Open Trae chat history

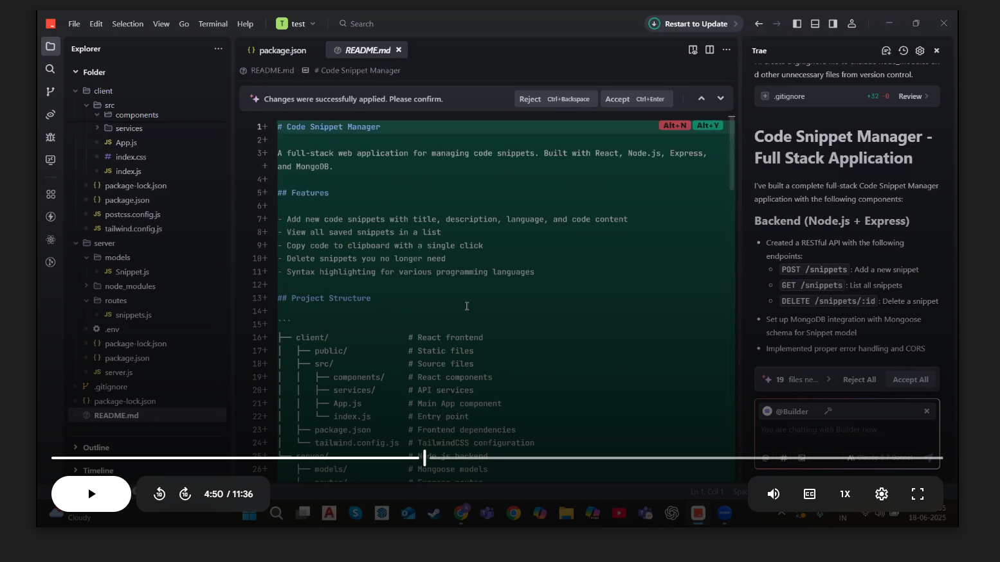point(904,51)
